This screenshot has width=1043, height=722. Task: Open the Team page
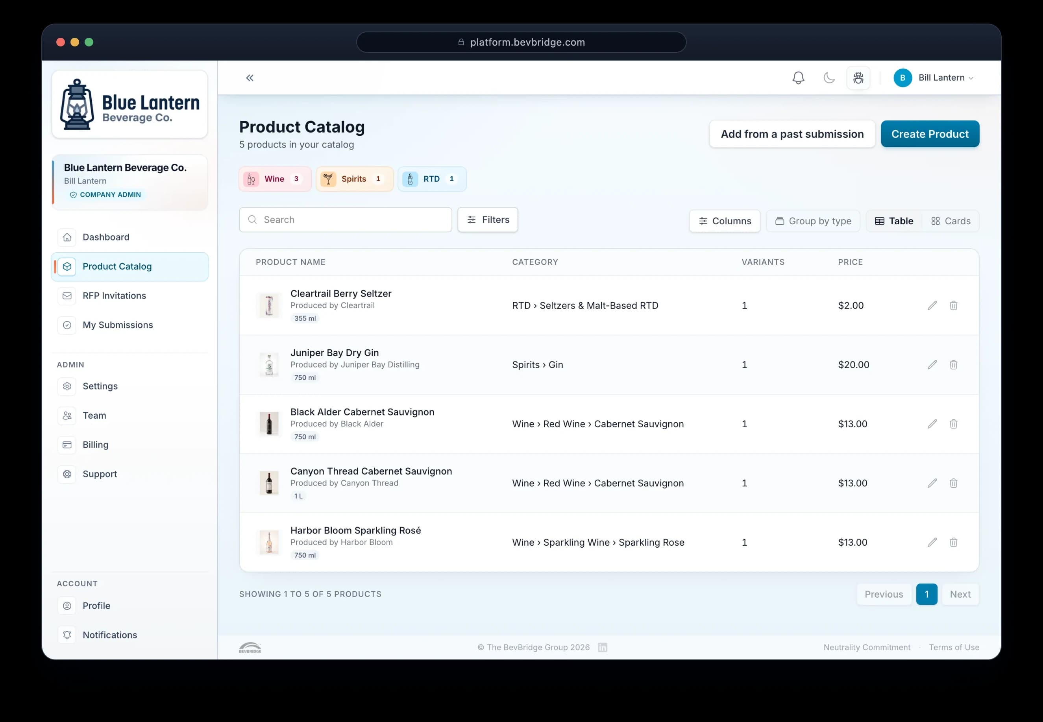pyautogui.click(x=129, y=415)
